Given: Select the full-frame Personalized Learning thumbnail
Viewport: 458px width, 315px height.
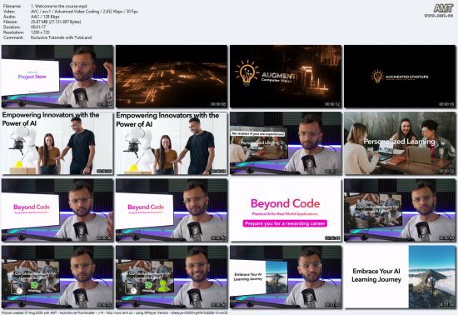Looking at the screenshot, I should point(400,143).
